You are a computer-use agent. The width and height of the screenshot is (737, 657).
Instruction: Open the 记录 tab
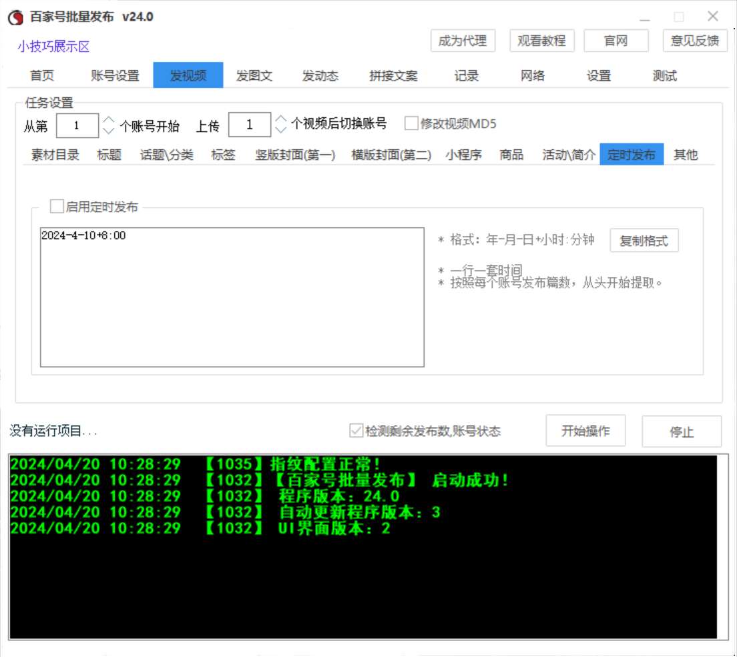466,75
